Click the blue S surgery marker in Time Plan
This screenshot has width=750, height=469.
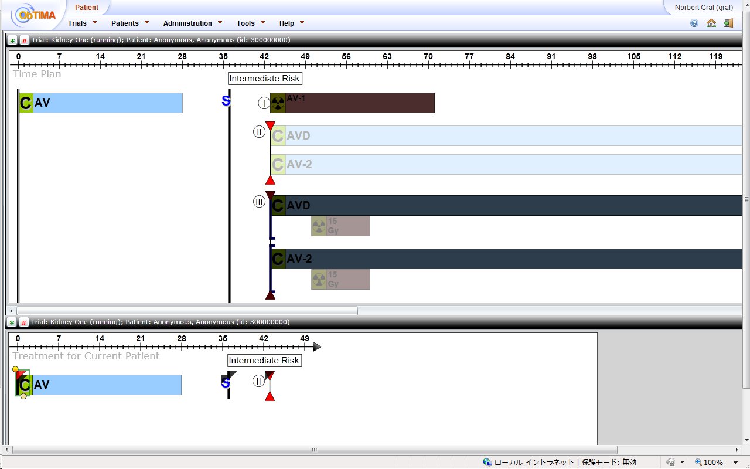point(226,101)
